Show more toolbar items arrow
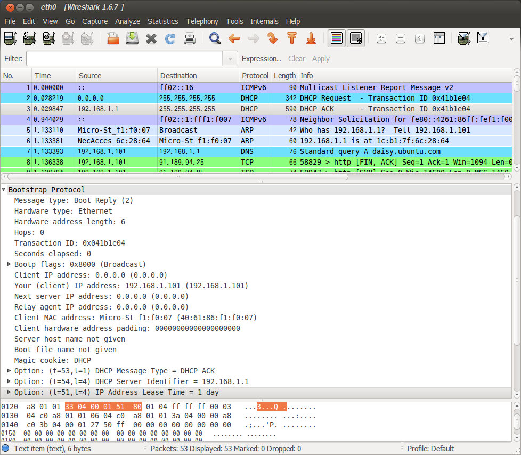 point(512,39)
